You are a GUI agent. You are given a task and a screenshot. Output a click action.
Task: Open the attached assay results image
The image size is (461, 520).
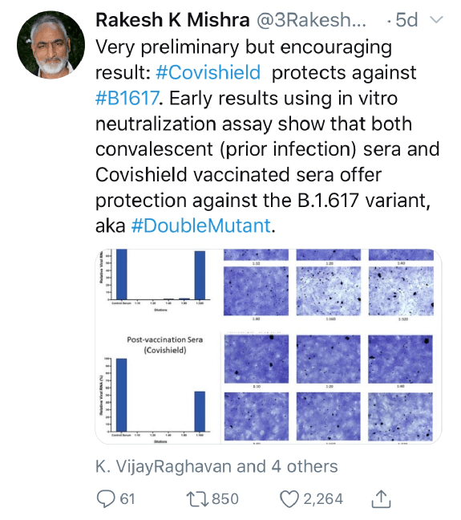pos(269,347)
